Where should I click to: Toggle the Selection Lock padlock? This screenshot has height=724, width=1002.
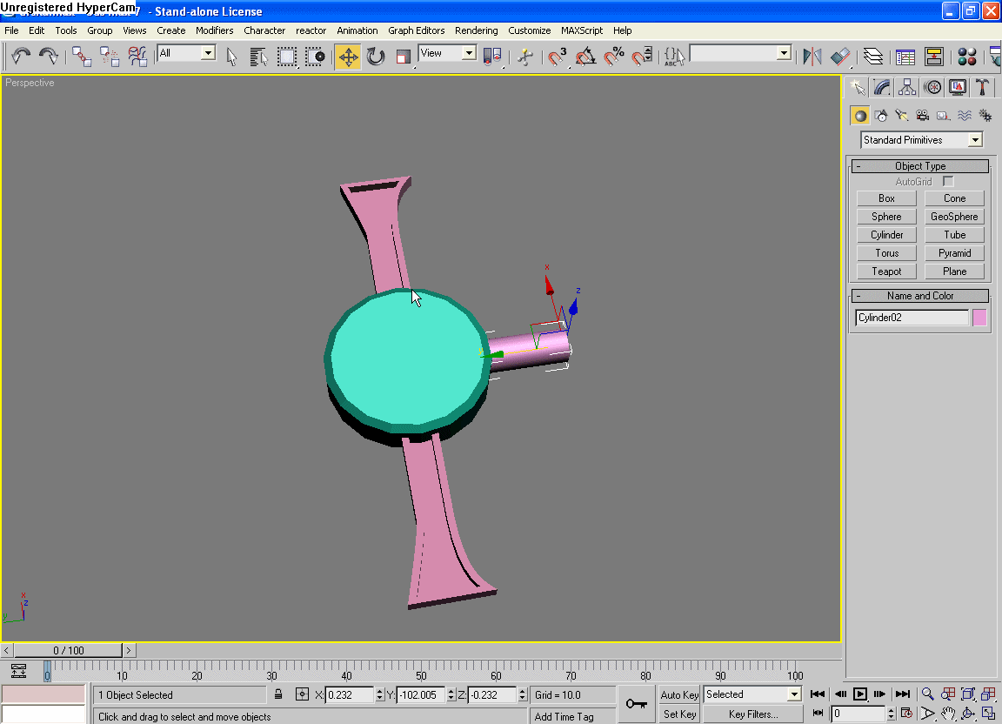(278, 694)
